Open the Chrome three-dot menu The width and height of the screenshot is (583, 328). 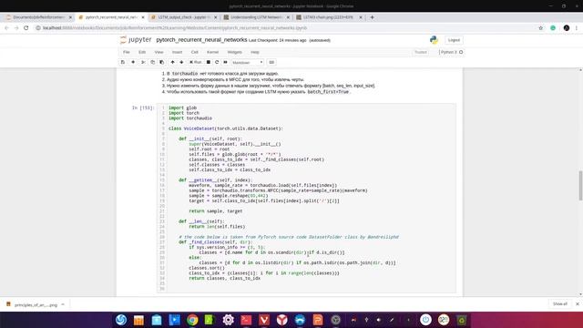click(577, 28)
